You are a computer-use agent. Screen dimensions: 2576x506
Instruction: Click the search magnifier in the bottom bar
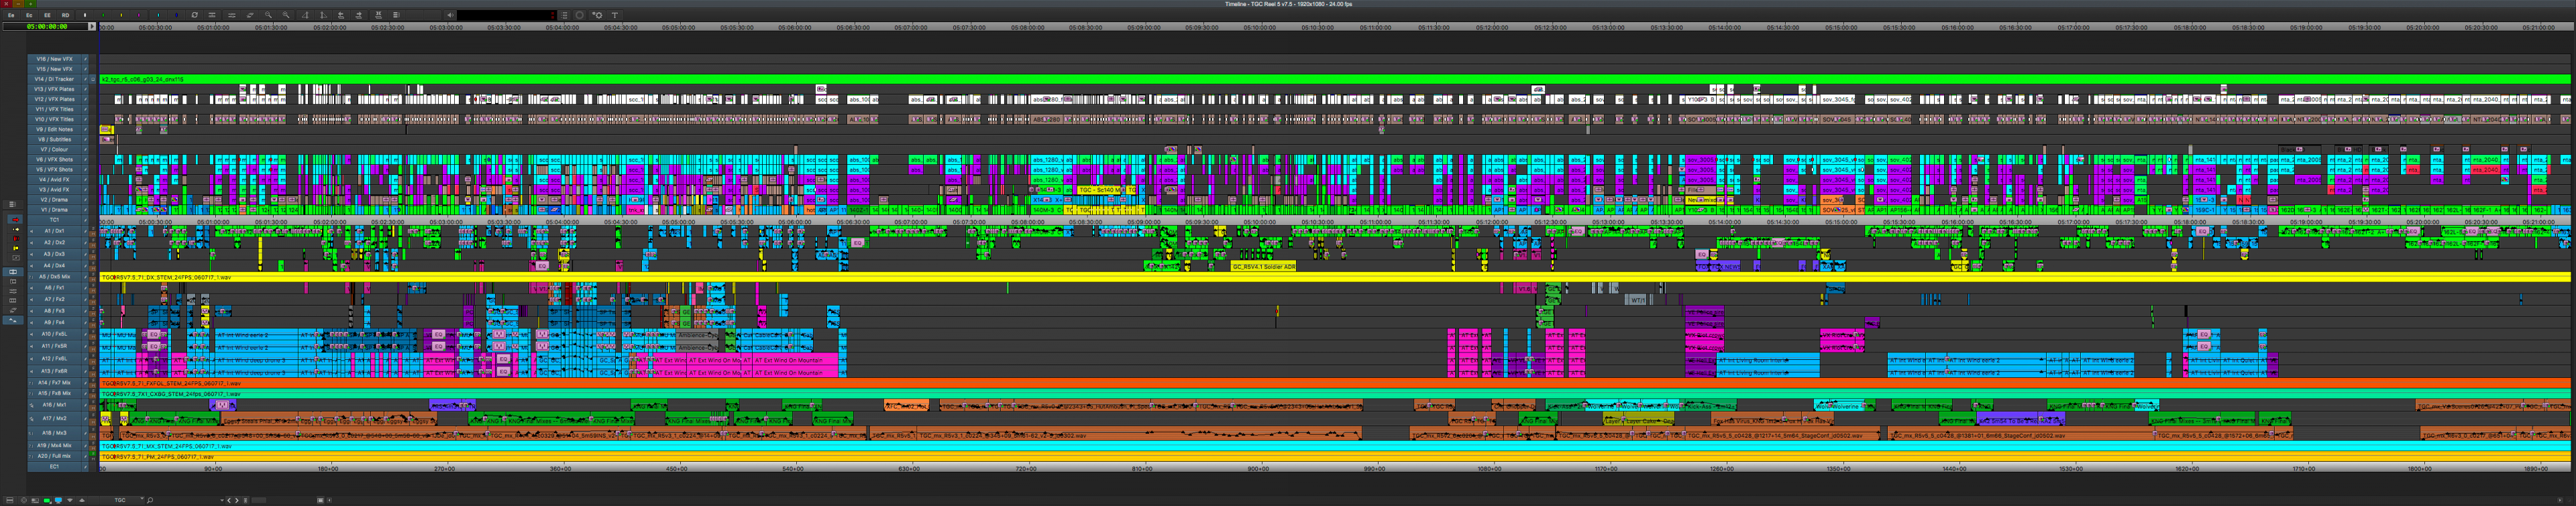pyautogui.click(x=150, y=500)
